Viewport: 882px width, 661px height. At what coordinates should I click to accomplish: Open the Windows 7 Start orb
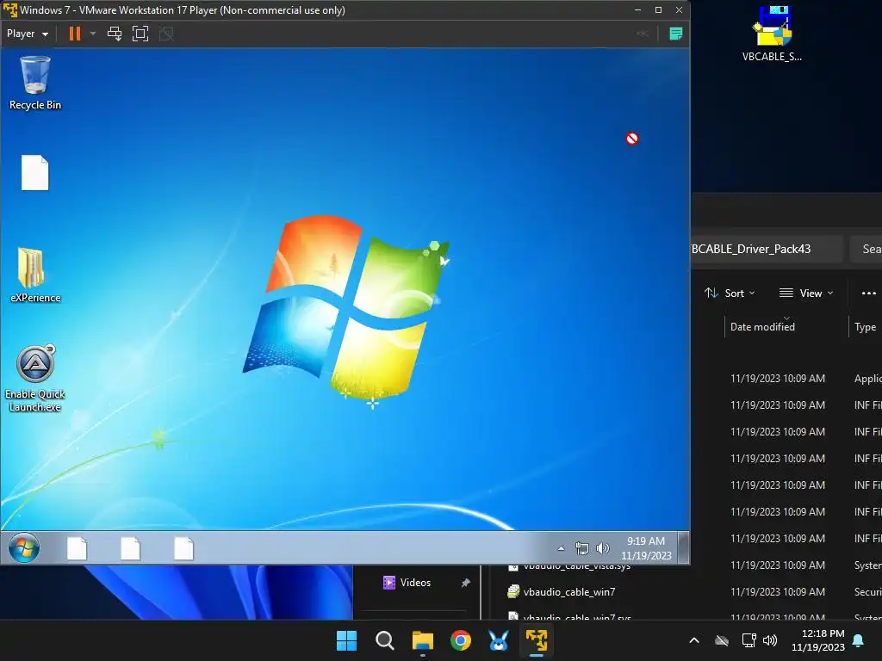(24, 548)
